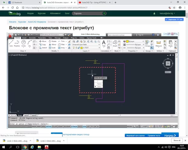Open the Курсове breadcrumb link

[22, 22]
